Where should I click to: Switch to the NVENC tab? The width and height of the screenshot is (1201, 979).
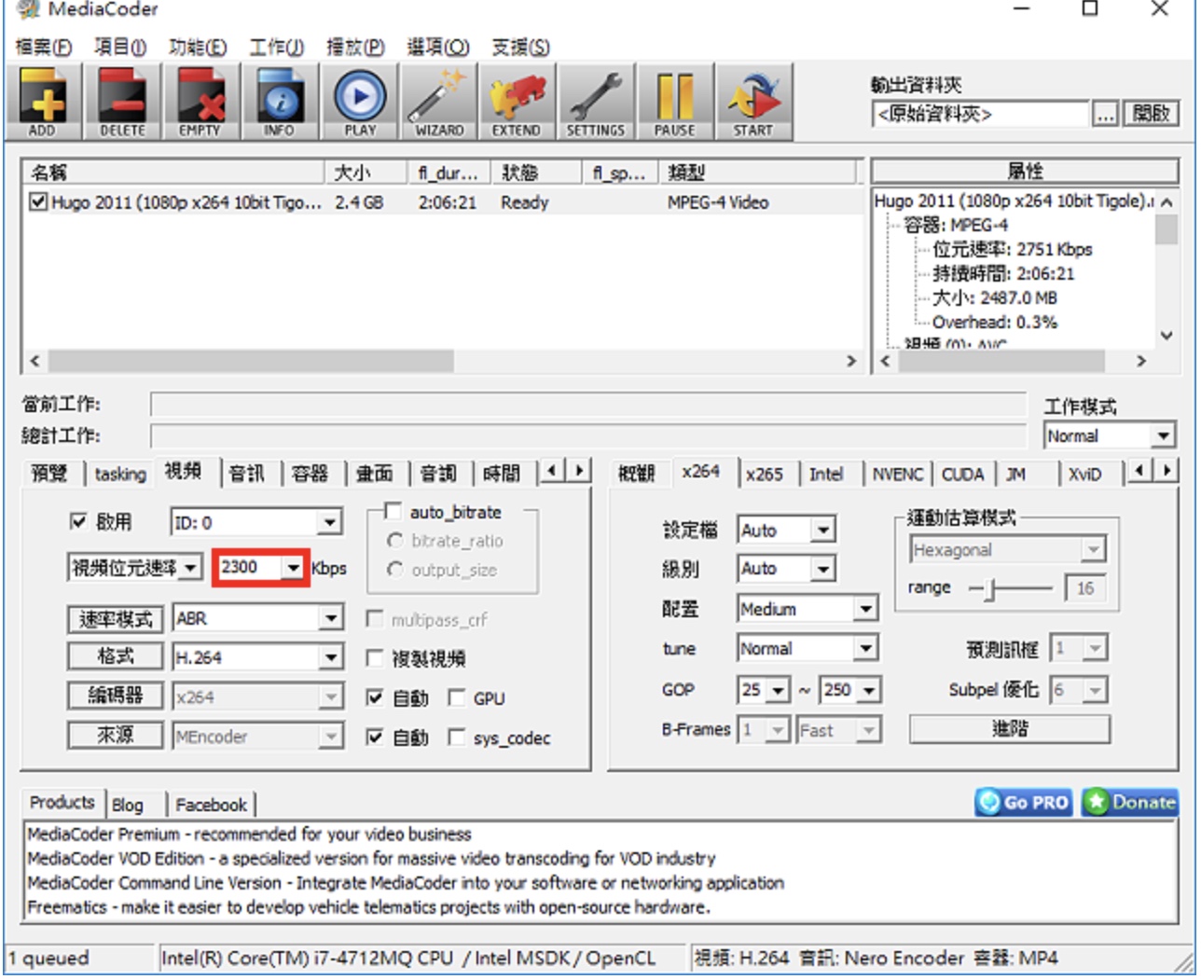coord(897,474)
